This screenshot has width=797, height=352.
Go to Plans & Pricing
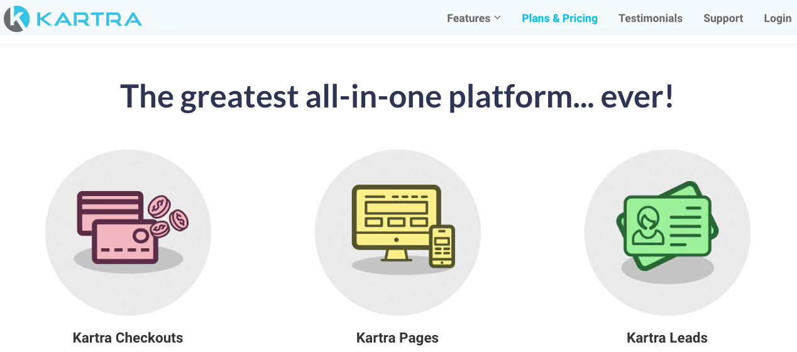[559, 18]
